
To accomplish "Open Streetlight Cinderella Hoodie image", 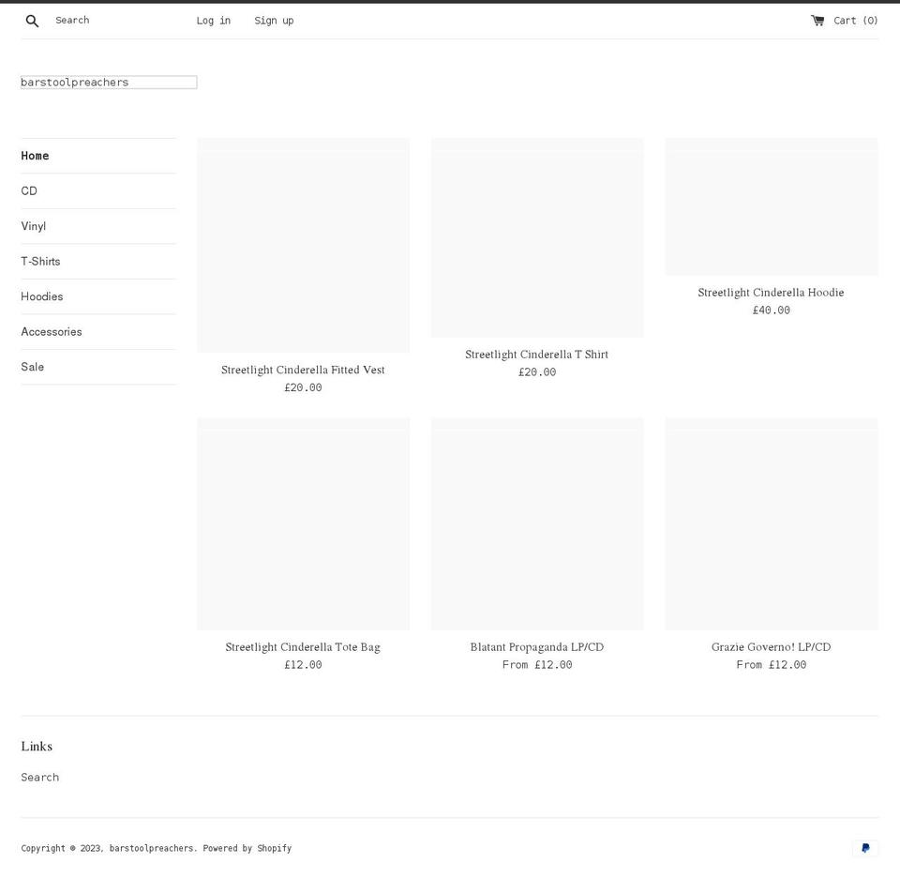I will [x=772, y=206].
